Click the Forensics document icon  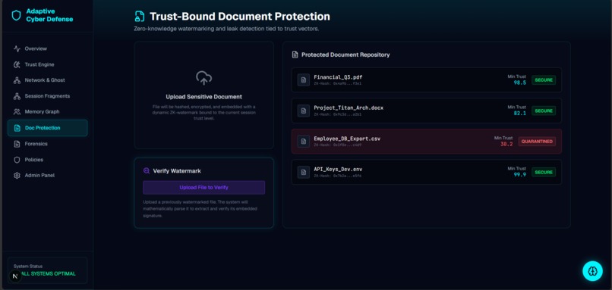click(17, 144)
